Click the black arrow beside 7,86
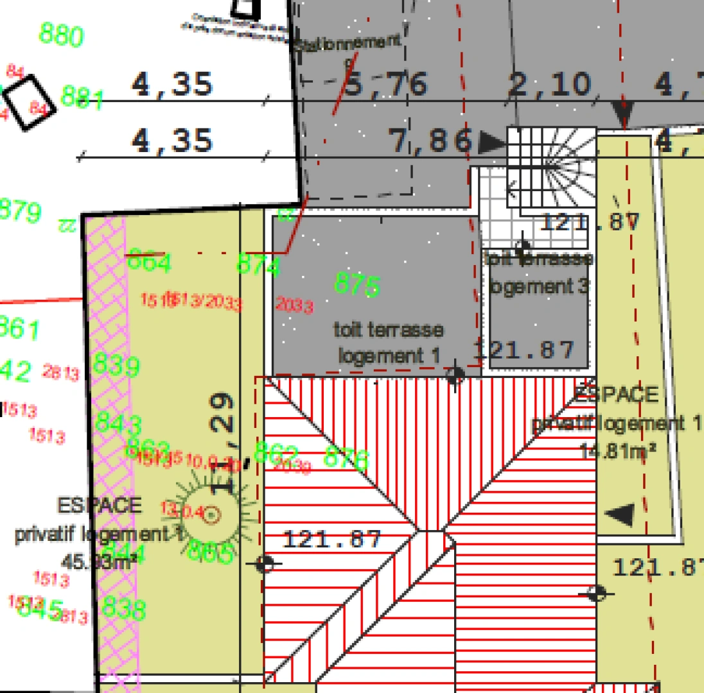 [x=493, y=142]
